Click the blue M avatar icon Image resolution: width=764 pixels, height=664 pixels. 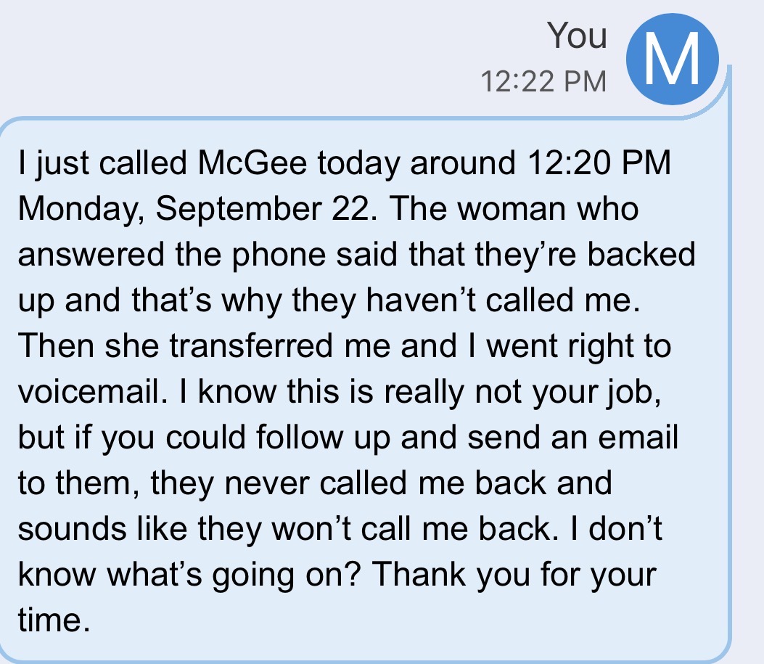[673, 60]
